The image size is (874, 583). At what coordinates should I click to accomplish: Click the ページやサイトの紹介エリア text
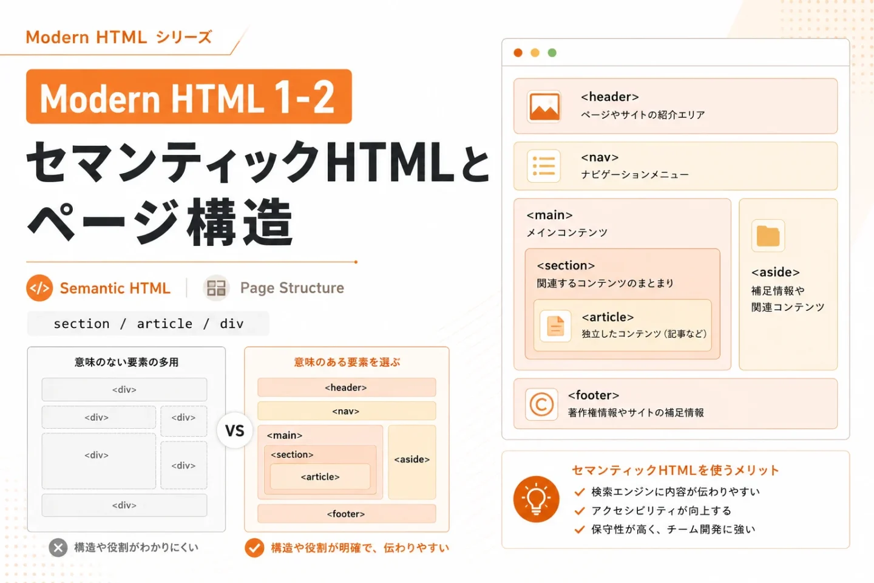point(643,115)
